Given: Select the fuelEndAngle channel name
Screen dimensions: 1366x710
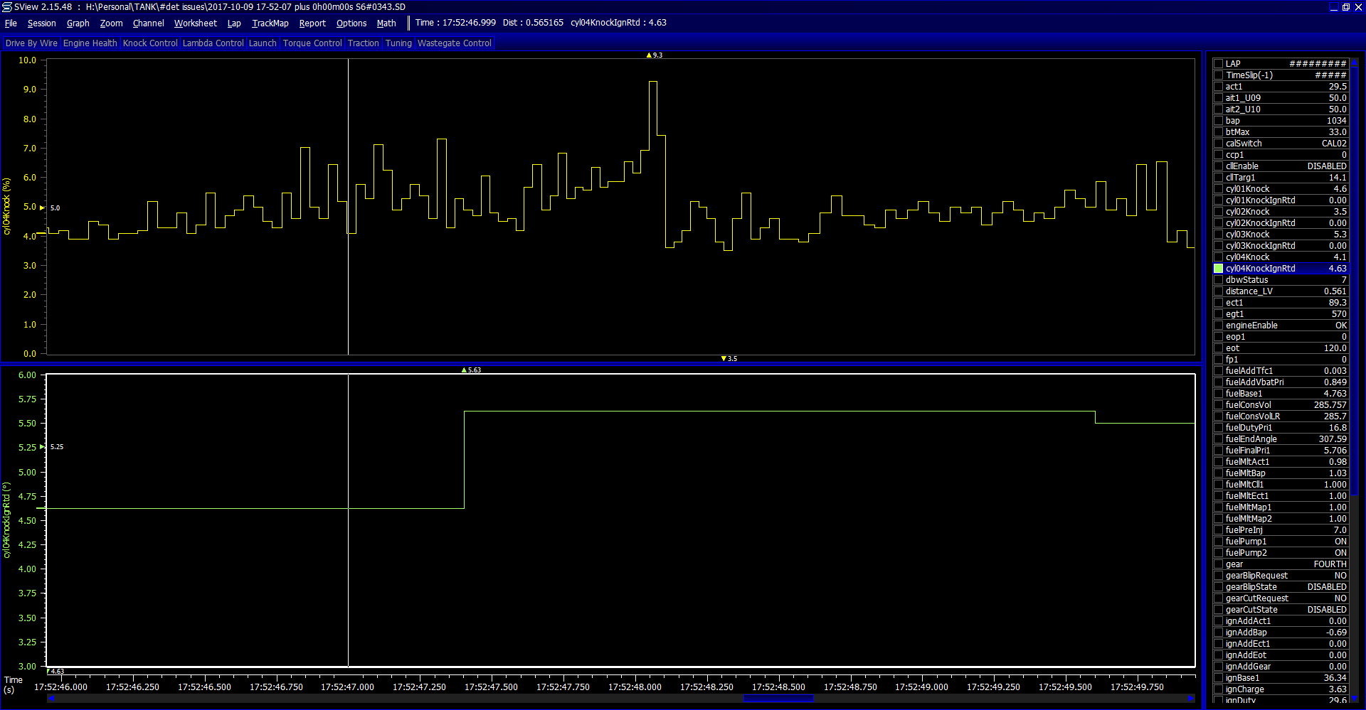Looking at the screenshot, I should coord(1251,439).
